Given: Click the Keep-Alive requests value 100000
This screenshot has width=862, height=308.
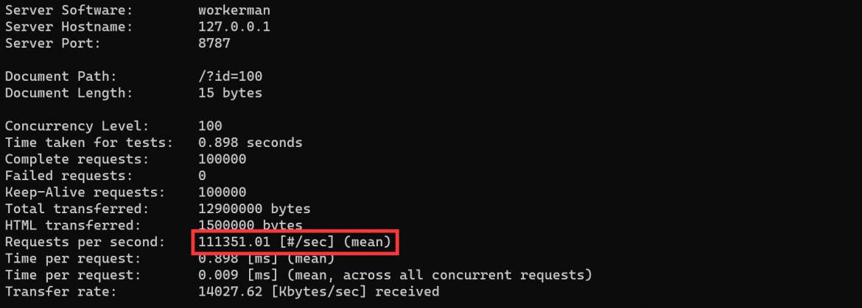Looking at the screenshot, I should (x=222, y=193).
